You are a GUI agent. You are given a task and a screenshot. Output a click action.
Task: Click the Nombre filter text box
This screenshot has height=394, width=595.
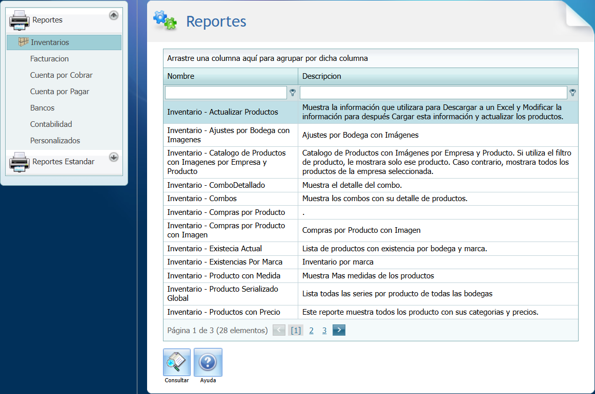pos(225,93)
